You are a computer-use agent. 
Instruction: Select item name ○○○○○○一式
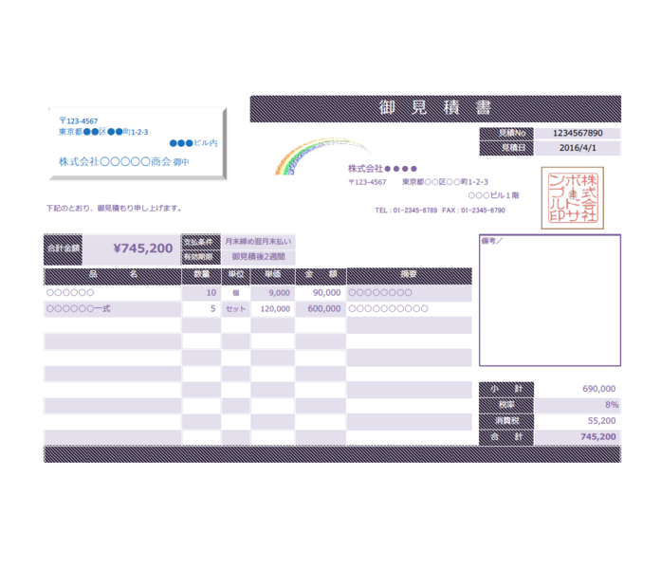pos(79,309)
